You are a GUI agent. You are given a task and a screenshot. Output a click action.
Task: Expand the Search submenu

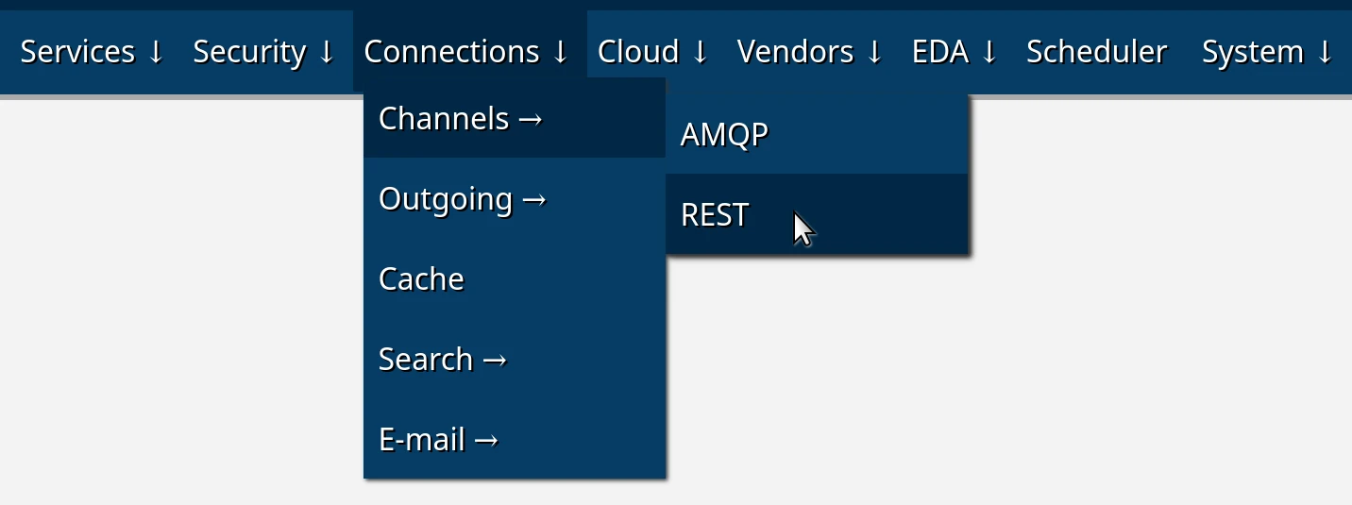[x=443, y=360]
